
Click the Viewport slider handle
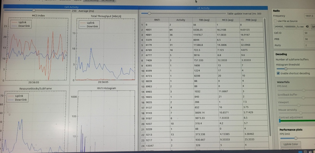pos(299,105)
